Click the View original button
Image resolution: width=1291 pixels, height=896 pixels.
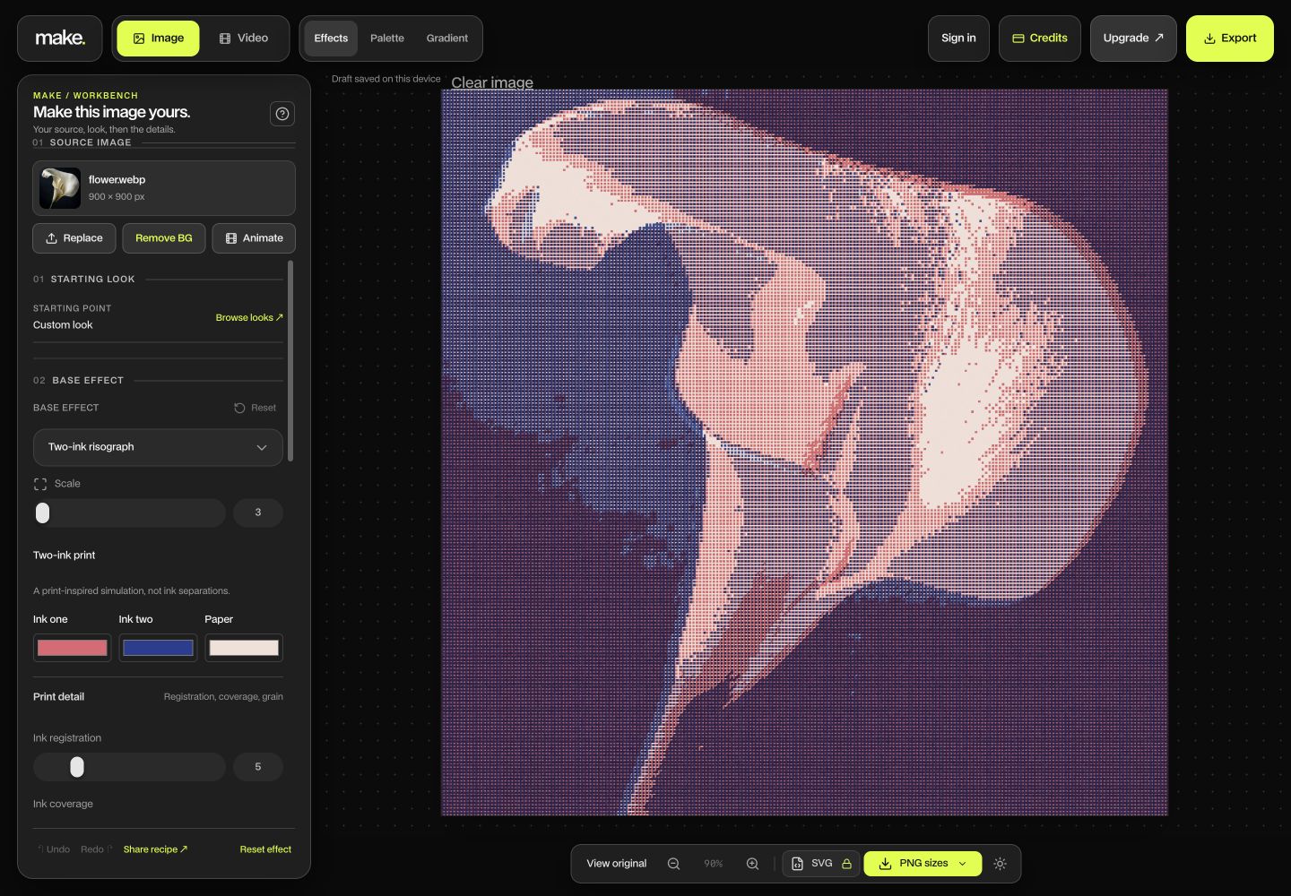click(616, 864)
